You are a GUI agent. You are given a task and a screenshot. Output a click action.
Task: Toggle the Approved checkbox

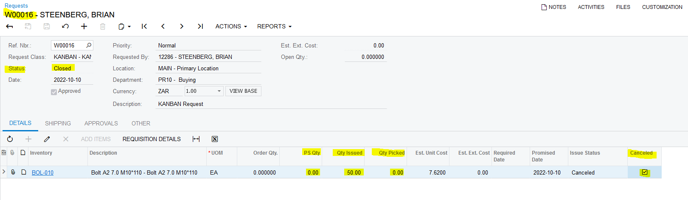pos(54,92)
